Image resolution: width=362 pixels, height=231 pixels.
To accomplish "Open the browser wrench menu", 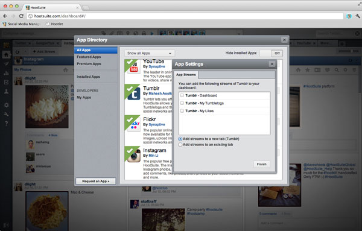I will (x=358, y=16).
